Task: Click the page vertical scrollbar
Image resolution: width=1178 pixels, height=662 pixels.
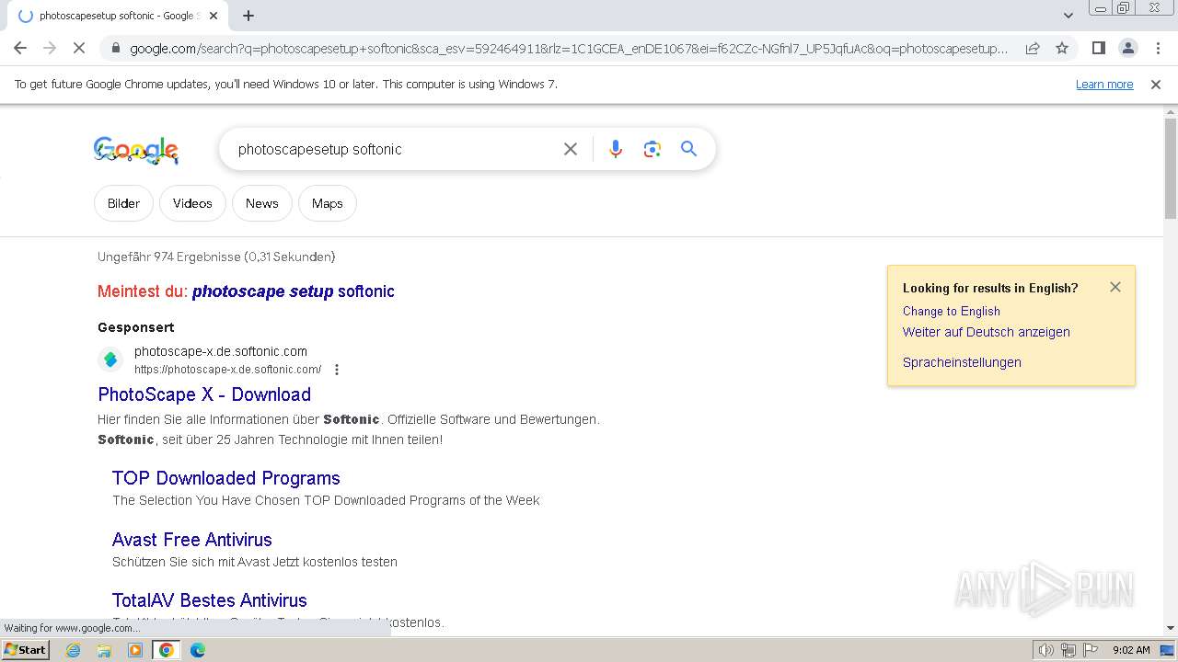Action: tap(1171, 168)
